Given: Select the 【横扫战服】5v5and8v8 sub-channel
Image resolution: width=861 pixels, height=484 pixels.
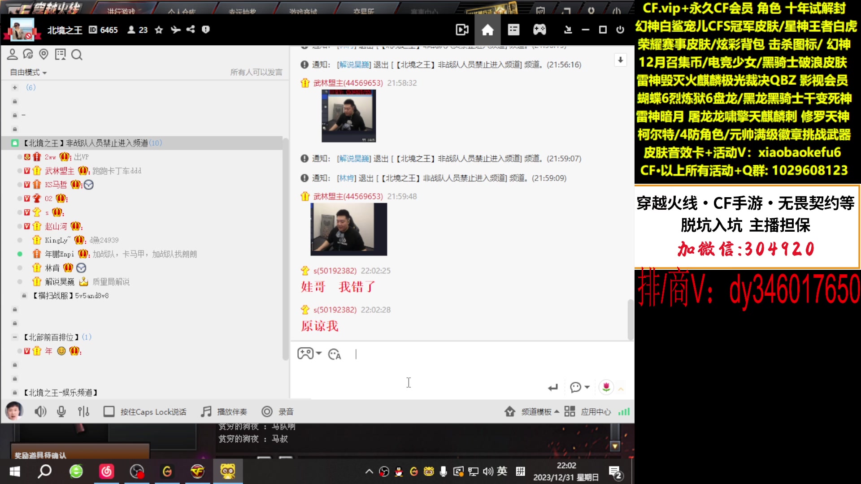Looking at the screenshot, I should [70, 296].
